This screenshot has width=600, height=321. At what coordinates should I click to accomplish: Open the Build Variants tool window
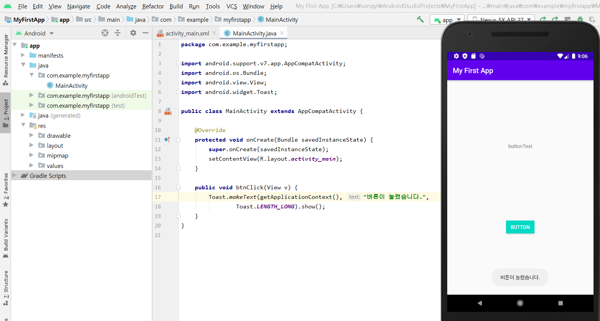click(5, 238)
